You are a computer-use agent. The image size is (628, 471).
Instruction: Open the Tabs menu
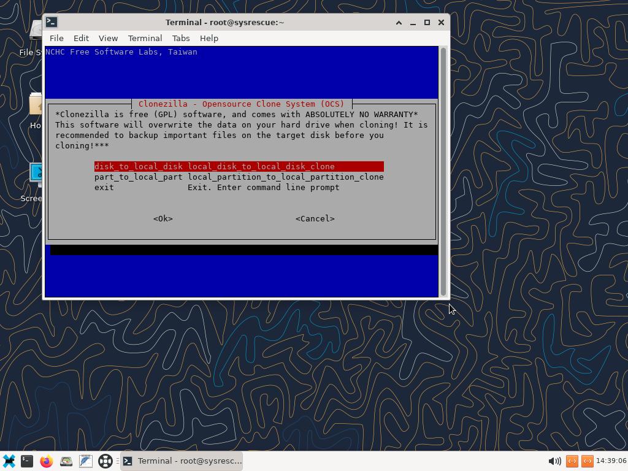[181, 38]
